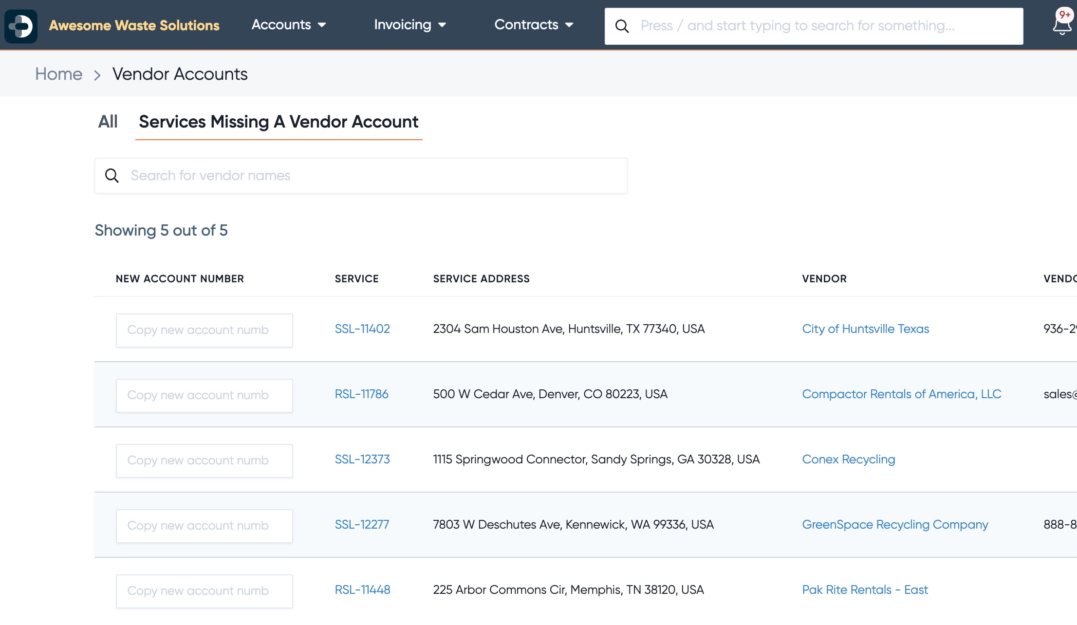1077x625 pixels.
Task: Open service SSL-12373
Action: point(362,460)
